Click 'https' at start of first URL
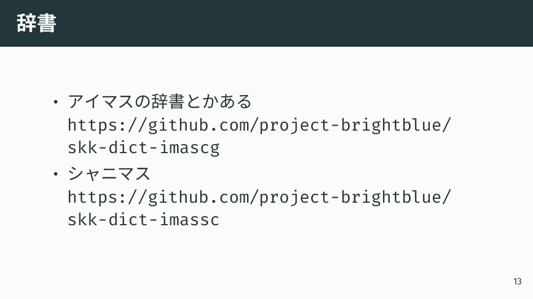This screenshot has width=533, height=299. 92,125
